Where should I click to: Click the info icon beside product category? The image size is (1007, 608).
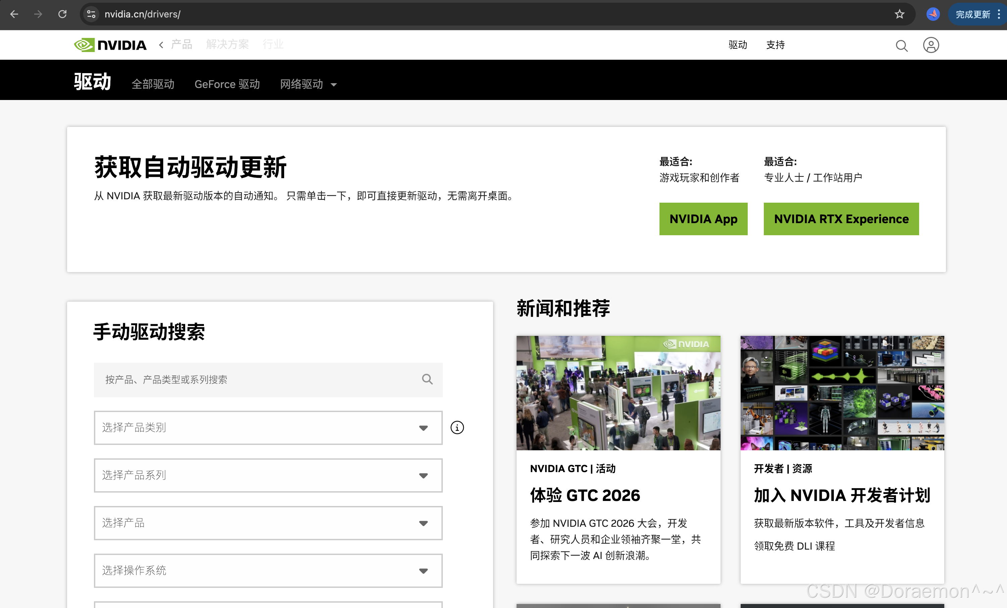[x=457, y=428]
